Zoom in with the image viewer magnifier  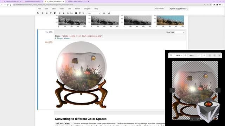point(186,55)
